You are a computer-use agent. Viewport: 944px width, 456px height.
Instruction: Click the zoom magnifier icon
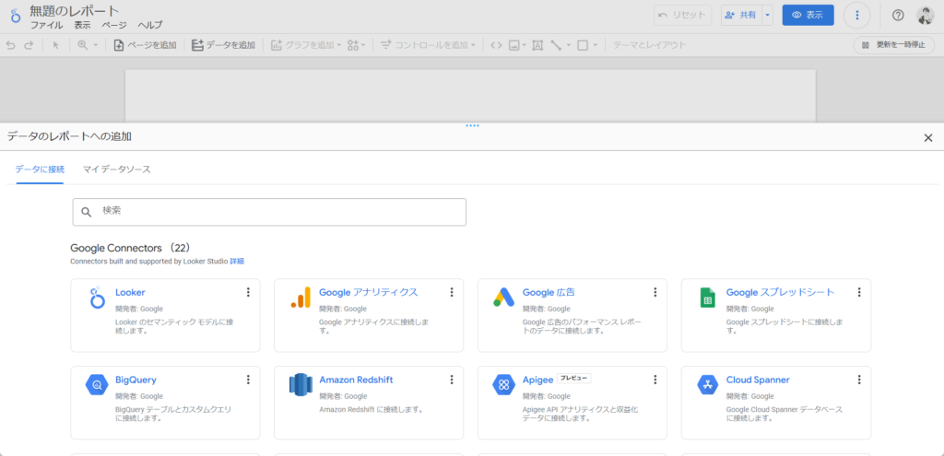point(82,45)
